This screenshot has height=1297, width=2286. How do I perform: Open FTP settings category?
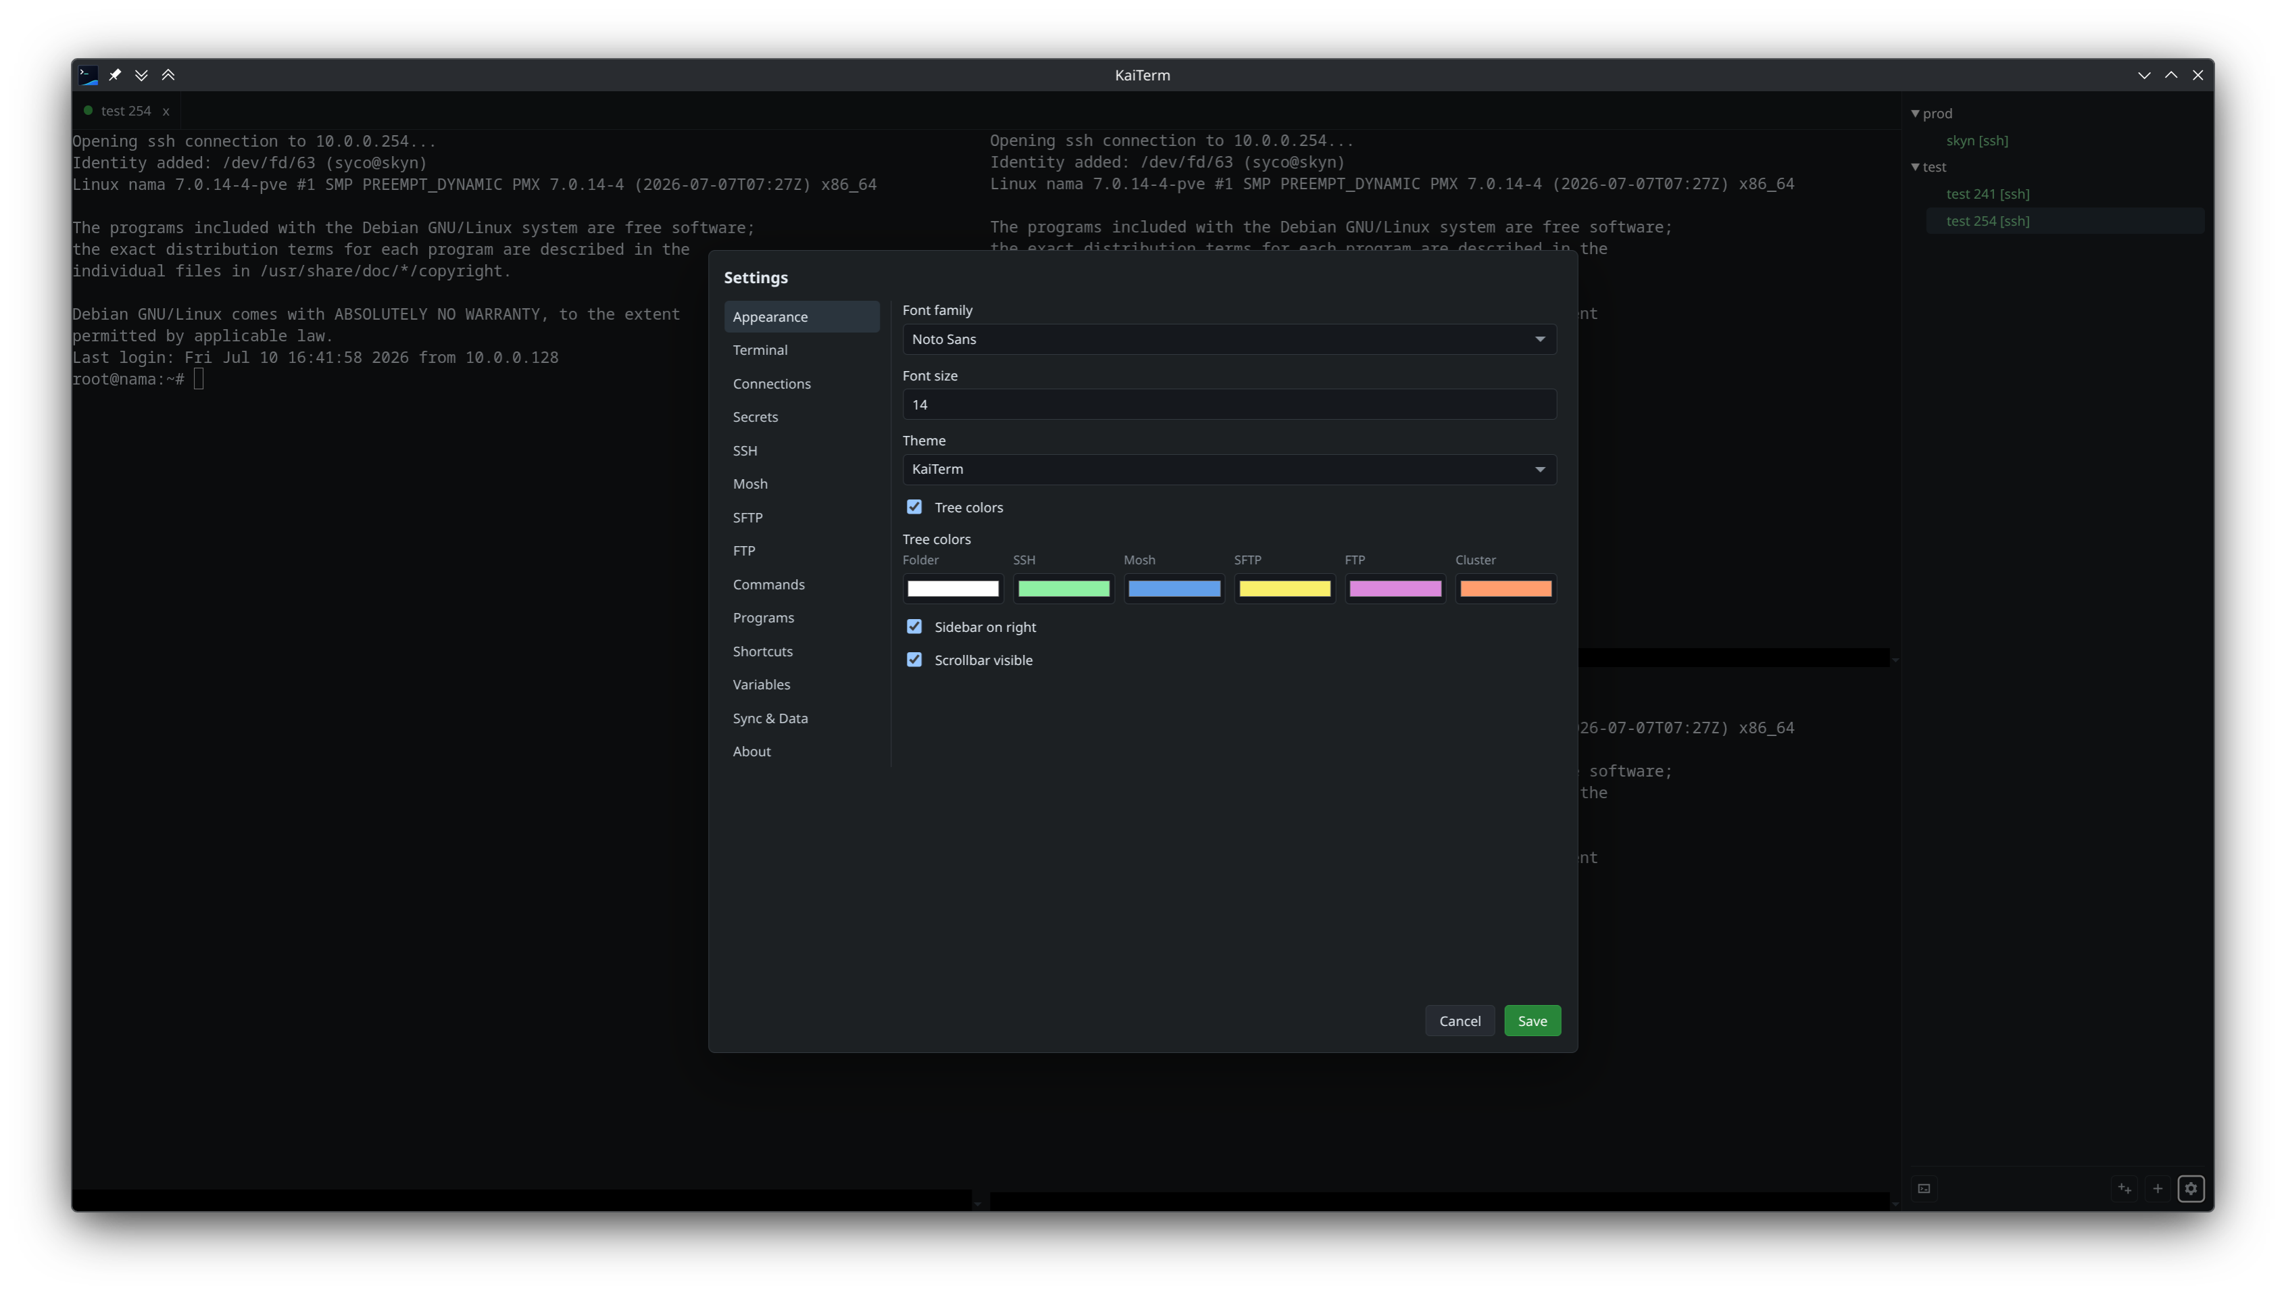click(801, 551)
